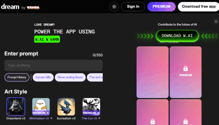The width and height of the screenshot is (219, 125).
Task: Click the sparkle icon beside The Cut v3
Action: tap(99, 118)
